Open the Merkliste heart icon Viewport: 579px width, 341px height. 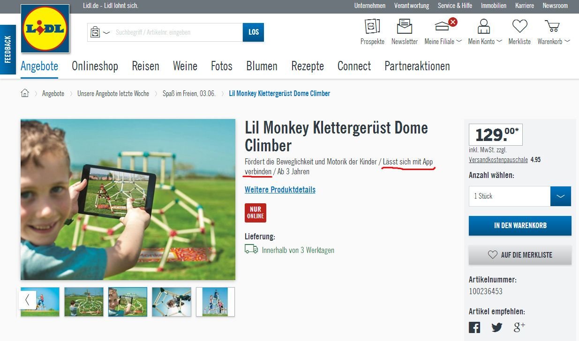pyautogui.click(x=519, y=31)
